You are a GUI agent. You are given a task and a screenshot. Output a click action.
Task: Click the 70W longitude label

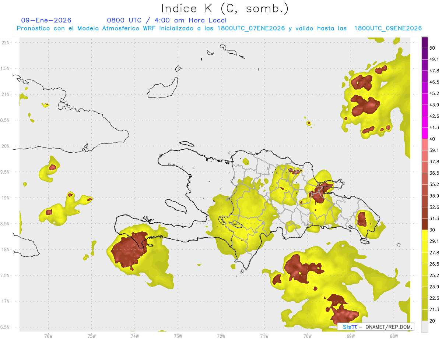pyautogui.click(x=307, y=336)
